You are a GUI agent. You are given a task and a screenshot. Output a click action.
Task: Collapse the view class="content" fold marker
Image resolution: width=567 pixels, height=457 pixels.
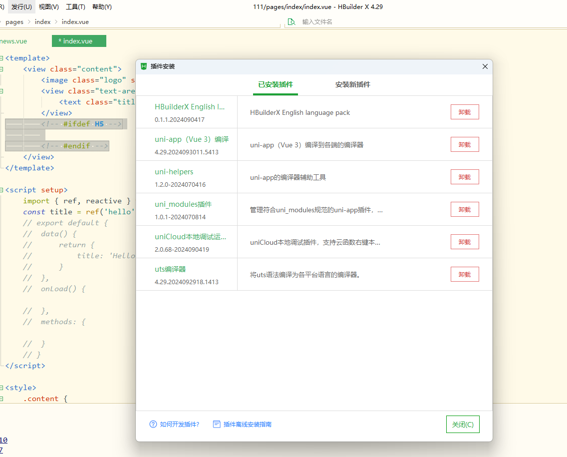click(2, 69)
